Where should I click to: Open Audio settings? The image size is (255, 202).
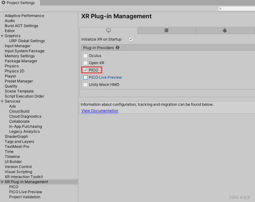tap(10, 21)
